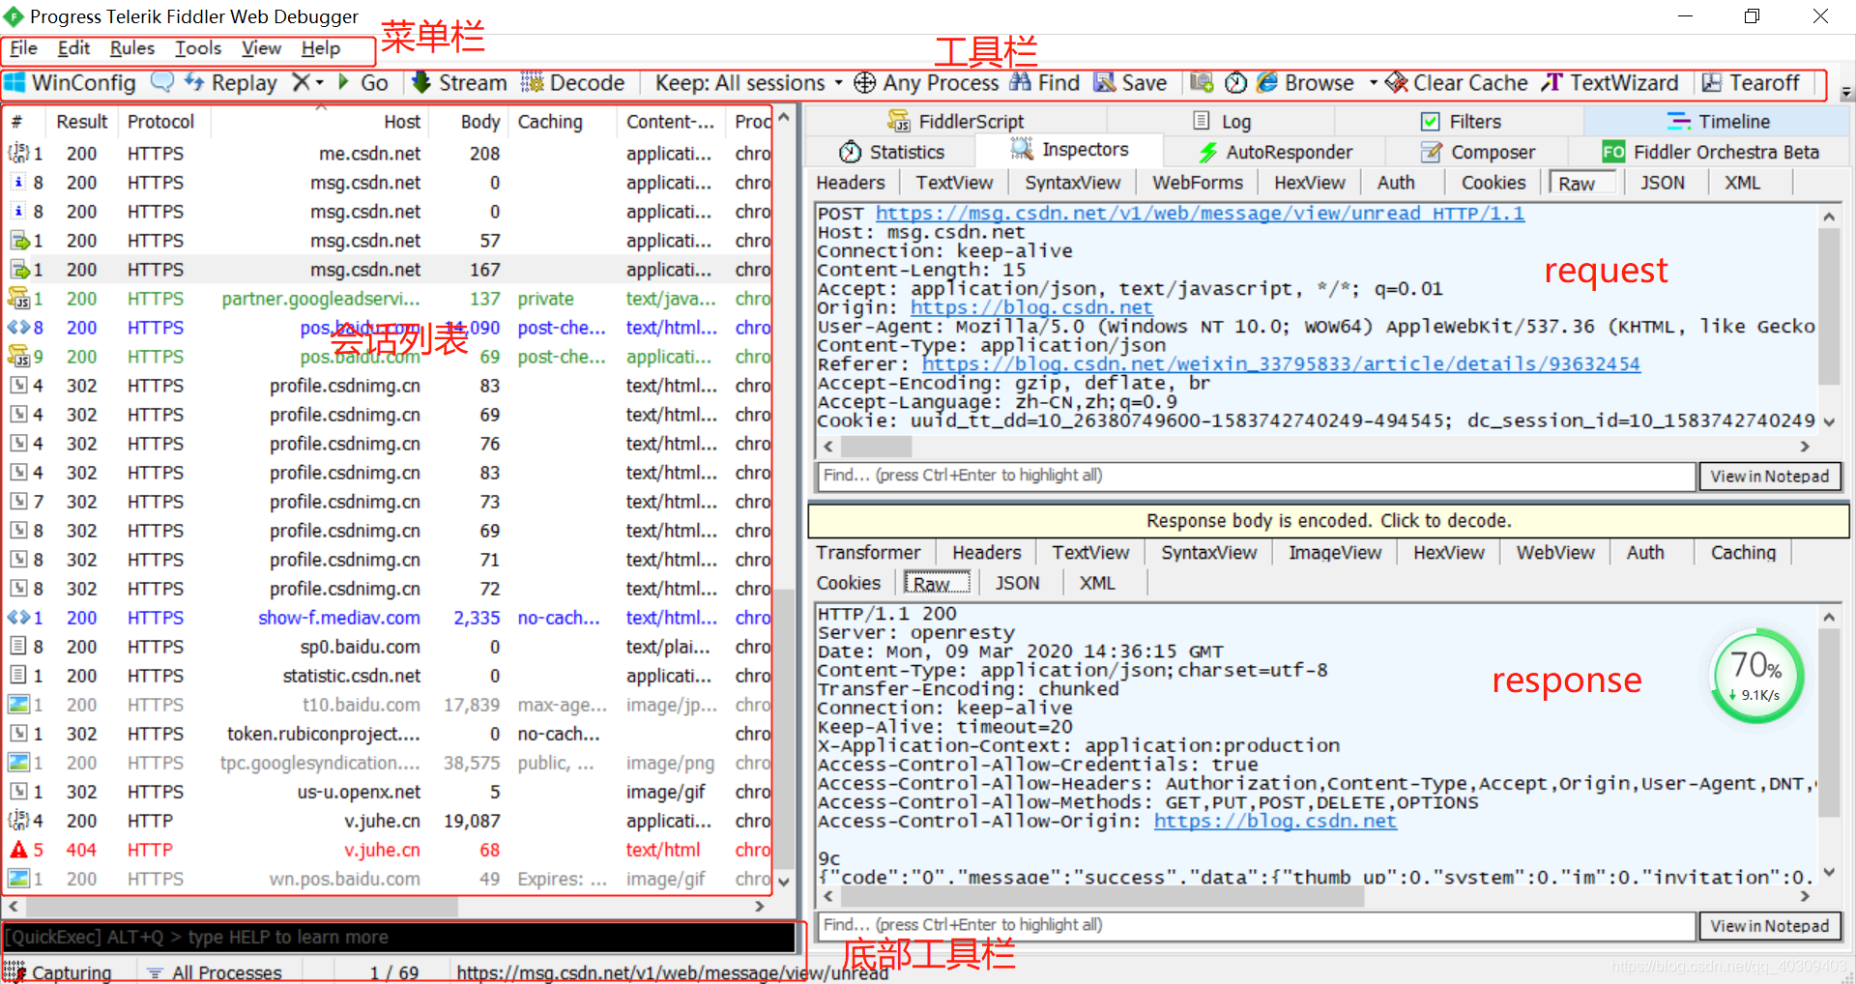Select request Headers inspector tab

point(850,183)
